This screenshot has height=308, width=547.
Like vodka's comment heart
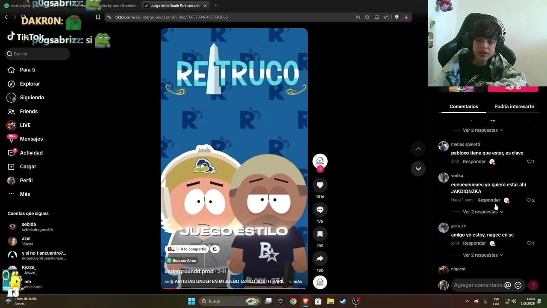point(529,200)
